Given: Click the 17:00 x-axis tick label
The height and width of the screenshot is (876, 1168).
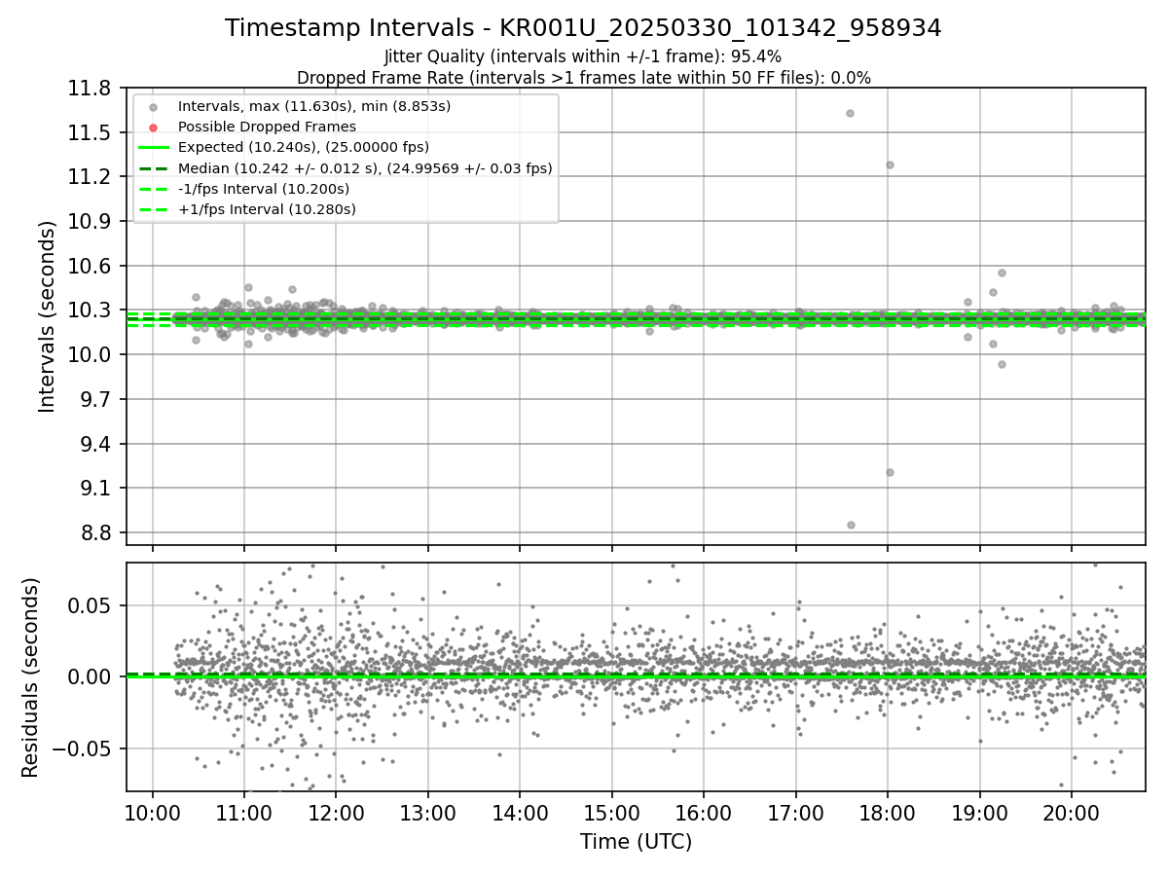Looking at the screenshot, I should (796, 814).
